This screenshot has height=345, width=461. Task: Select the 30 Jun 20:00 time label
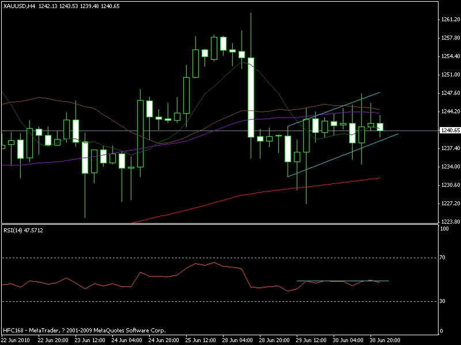pyautogui.click(x=385, y=340)
